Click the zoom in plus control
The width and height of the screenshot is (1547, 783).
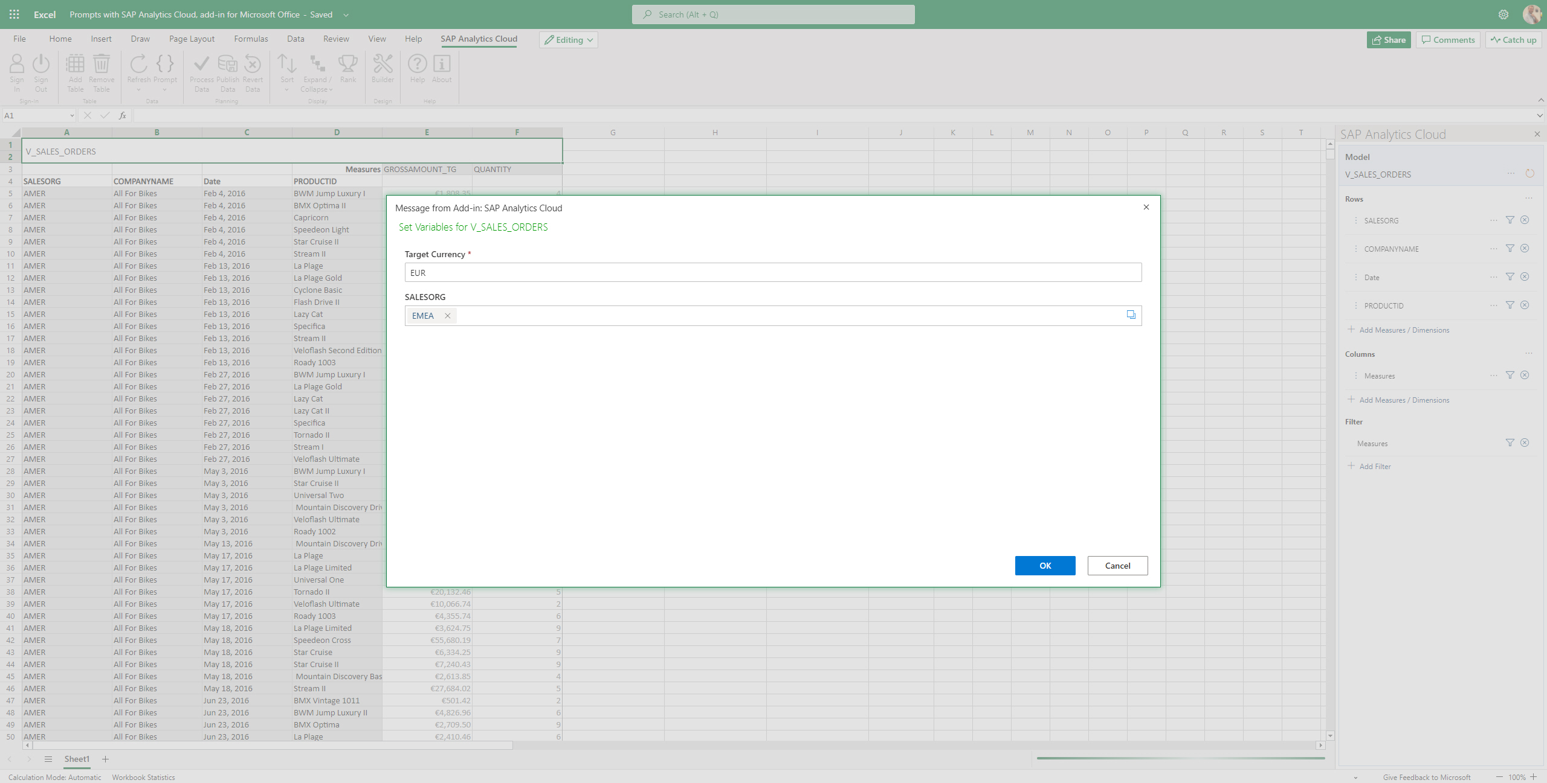coord(1533,777)
